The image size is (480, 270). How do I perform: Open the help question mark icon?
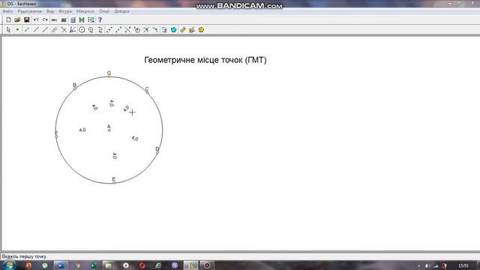pos(100,20)
